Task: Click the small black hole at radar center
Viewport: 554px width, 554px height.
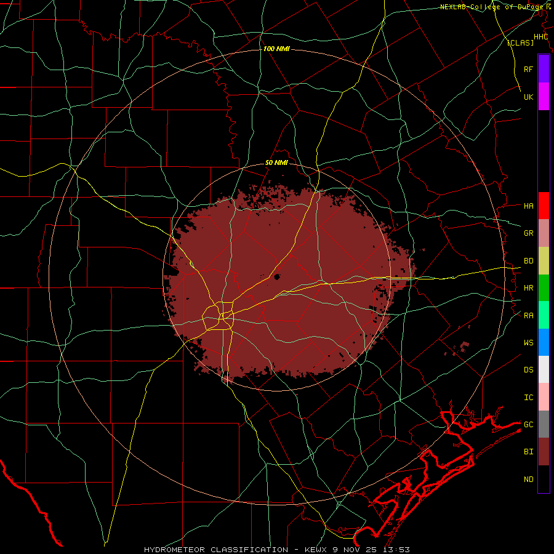Action: coord(276,276)
